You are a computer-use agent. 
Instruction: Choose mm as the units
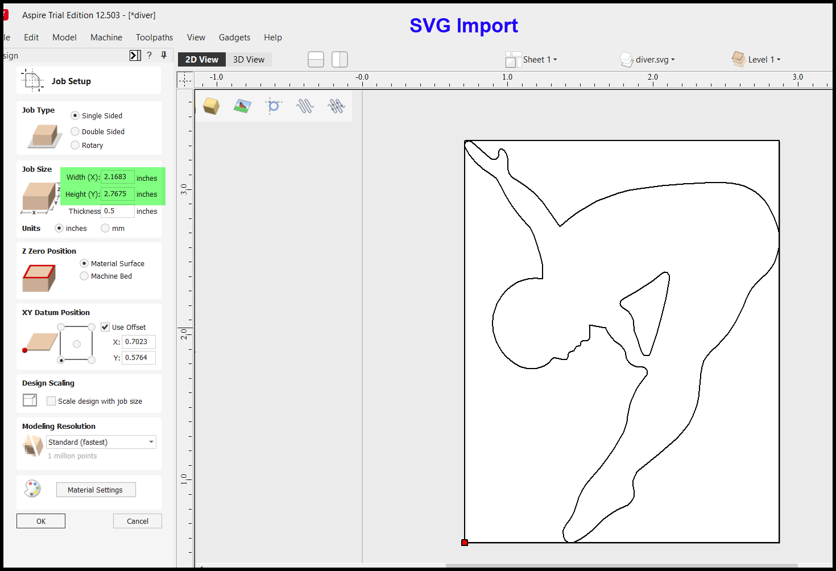[113, 228]
